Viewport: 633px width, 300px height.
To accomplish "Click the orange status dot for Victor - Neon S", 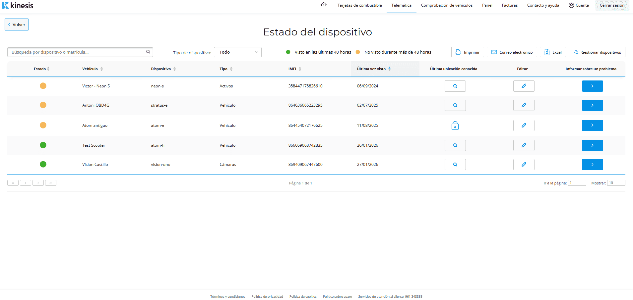I will [43, 86].
